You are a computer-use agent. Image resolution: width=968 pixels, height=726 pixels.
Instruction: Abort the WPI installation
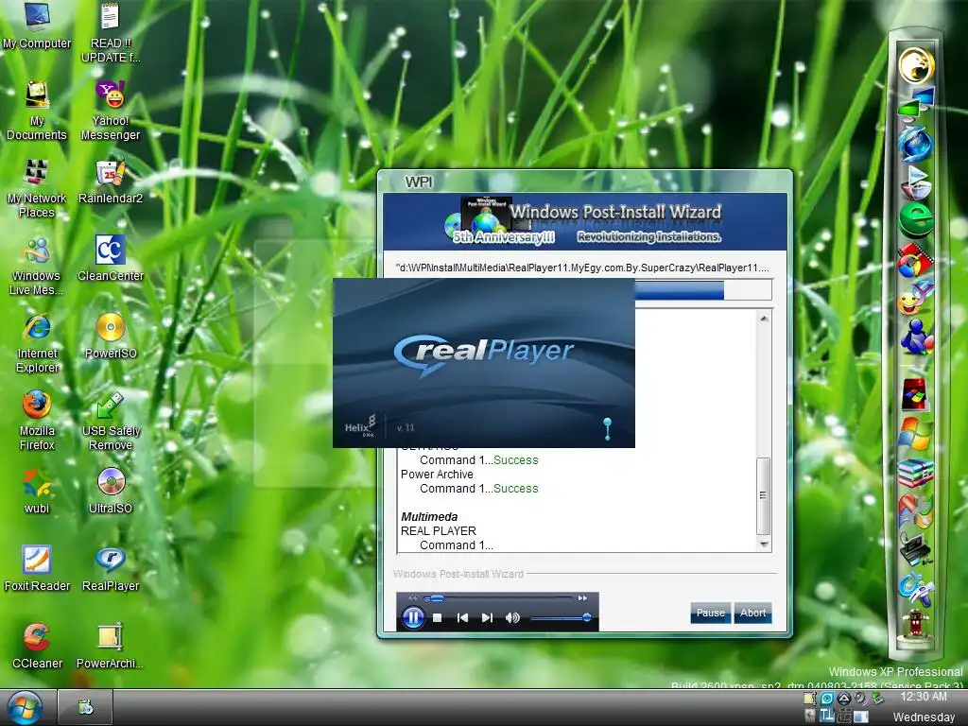pos(752,613)
